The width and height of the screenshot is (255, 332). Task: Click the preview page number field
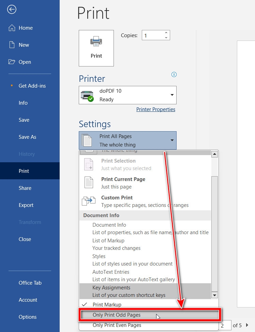(225, 325)
